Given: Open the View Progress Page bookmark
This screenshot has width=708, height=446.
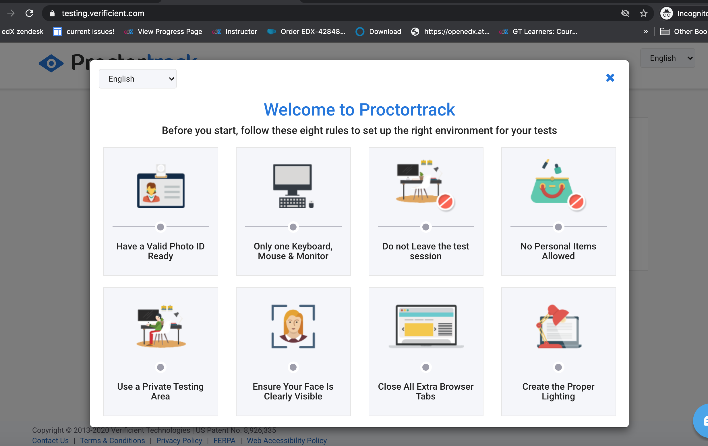Looking at the screenshot, I should pos(169,32).
